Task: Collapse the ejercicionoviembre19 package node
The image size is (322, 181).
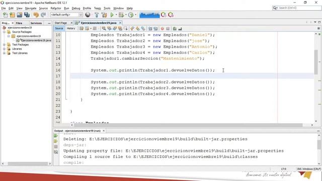Action: (x=9, y=36)
